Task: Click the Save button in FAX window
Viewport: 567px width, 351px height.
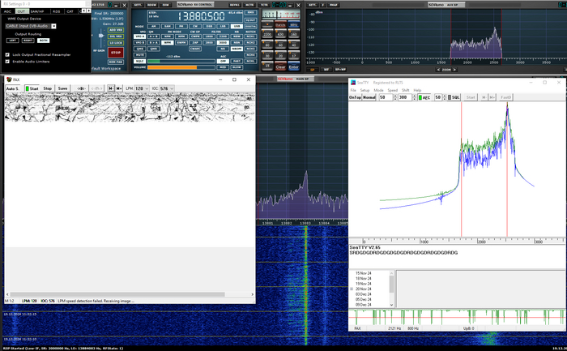Action: point(62,88)
